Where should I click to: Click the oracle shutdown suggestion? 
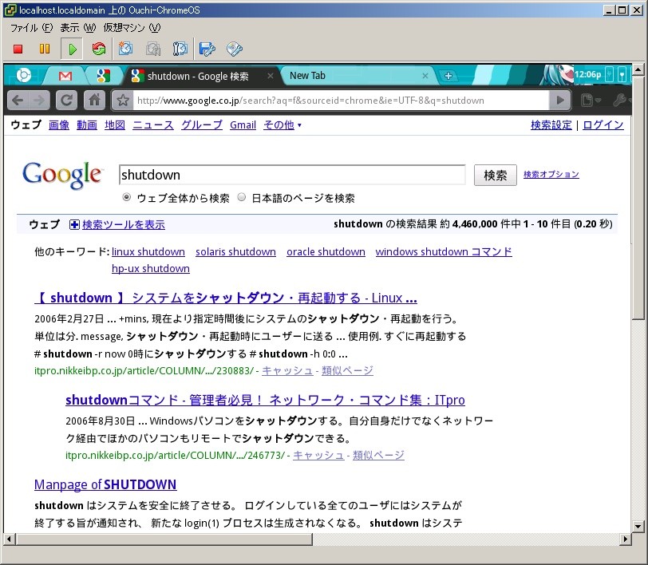tap(326, 251)
